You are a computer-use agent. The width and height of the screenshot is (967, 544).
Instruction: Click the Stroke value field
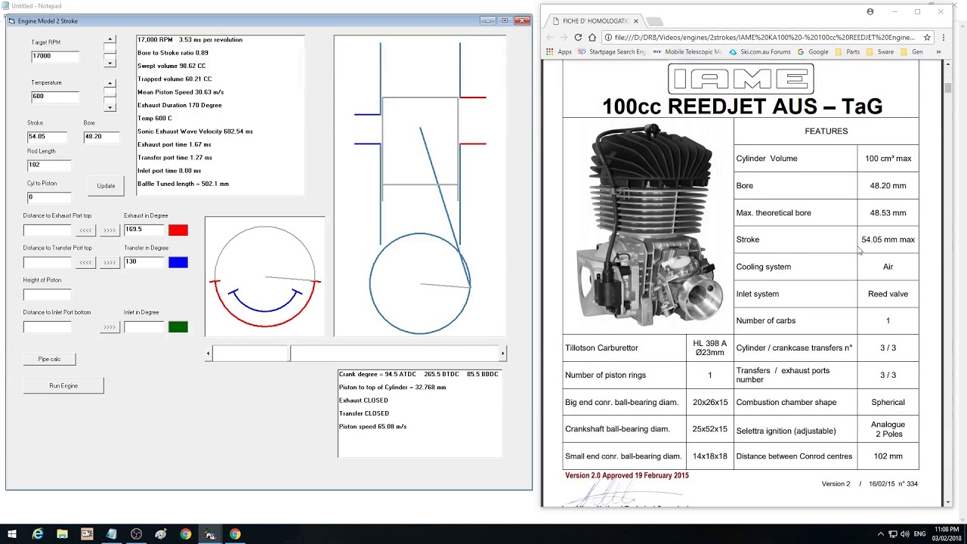47,137
